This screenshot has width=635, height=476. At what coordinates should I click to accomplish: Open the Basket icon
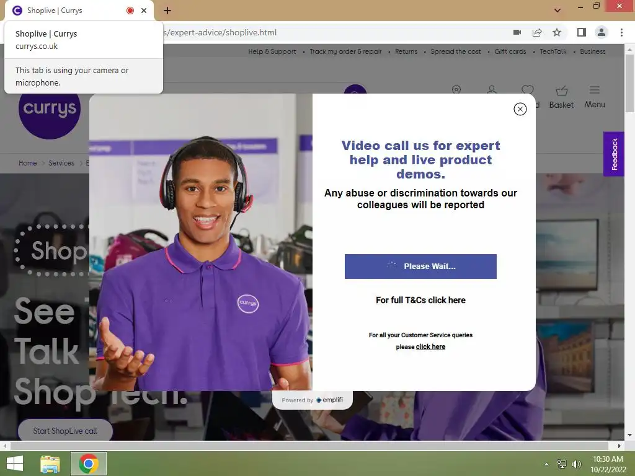point(561,97)
